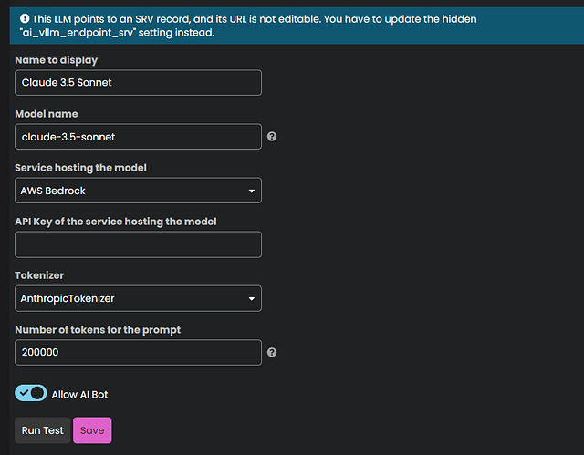This screenshot has height=455, width=584.
Task: Open the Service hosting the model dropdown
Action: pos(138,191)
